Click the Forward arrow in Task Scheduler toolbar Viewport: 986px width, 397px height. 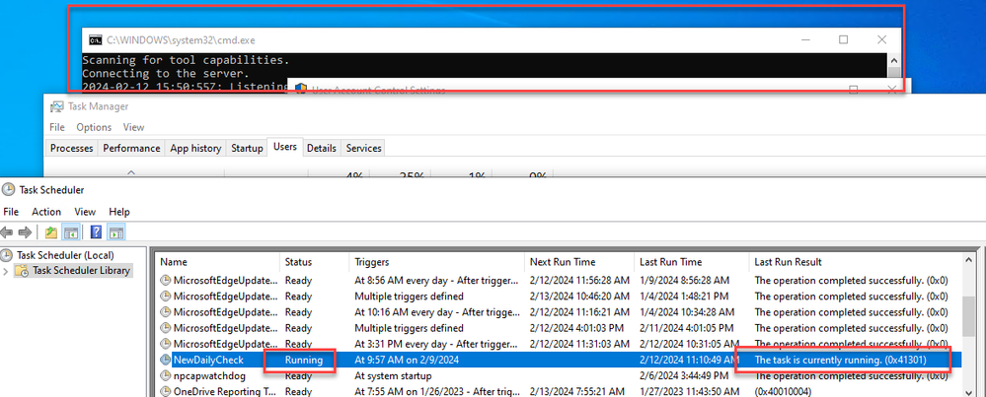27,232
